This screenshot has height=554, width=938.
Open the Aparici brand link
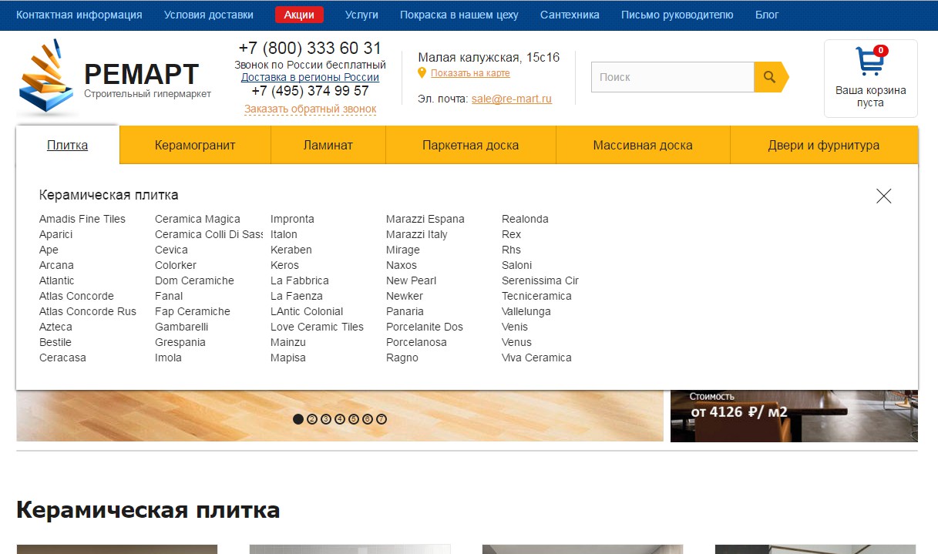(x=55, y=234)
